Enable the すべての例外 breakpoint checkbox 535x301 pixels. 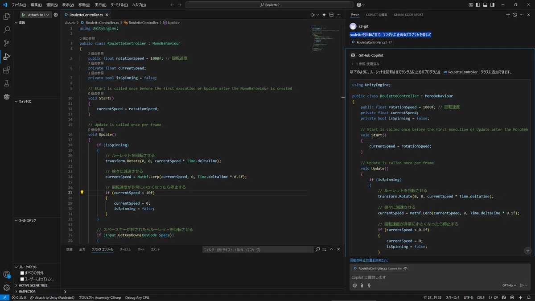coord(22,272)
